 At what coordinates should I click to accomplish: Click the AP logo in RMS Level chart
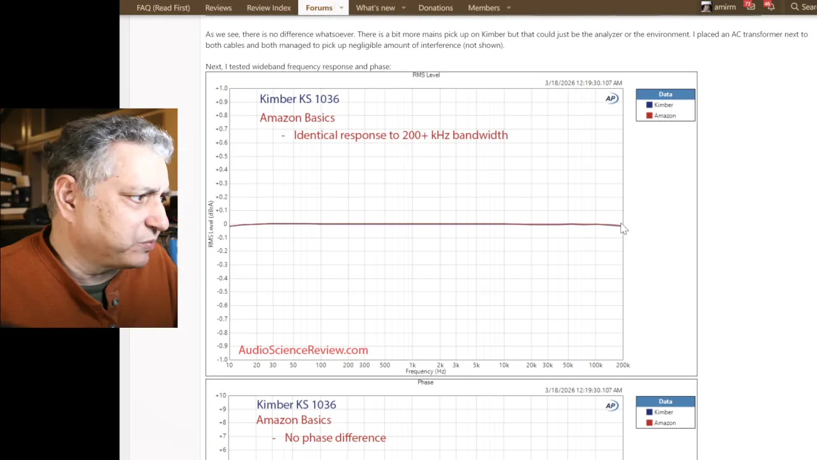(611, 98)
